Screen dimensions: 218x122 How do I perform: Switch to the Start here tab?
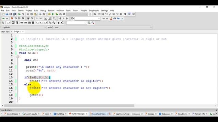5,32
